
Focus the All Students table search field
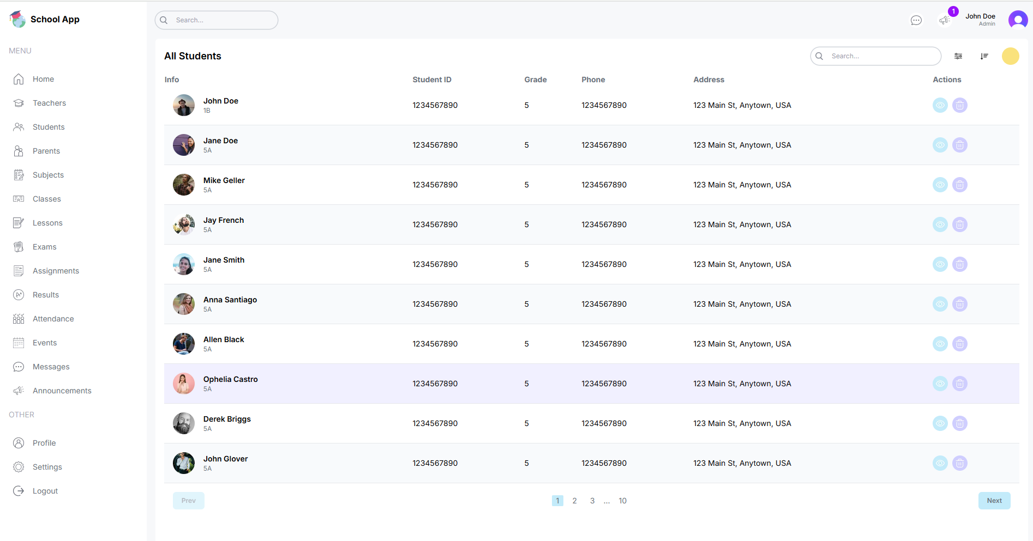[x=881, y=56]
